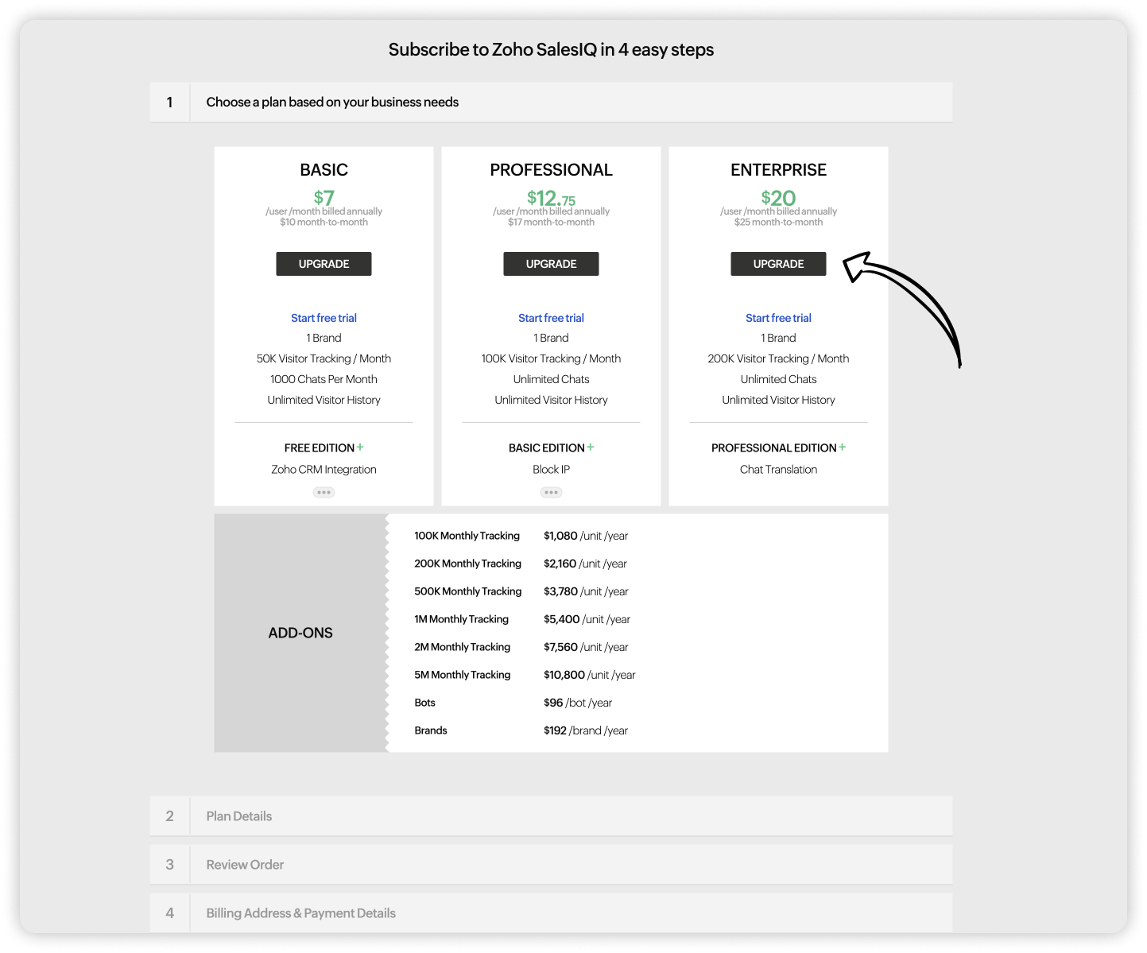Click the '$7,560 /unit /year' price
The height and width of the screenshot is (953, 1147).
point(586,647)
